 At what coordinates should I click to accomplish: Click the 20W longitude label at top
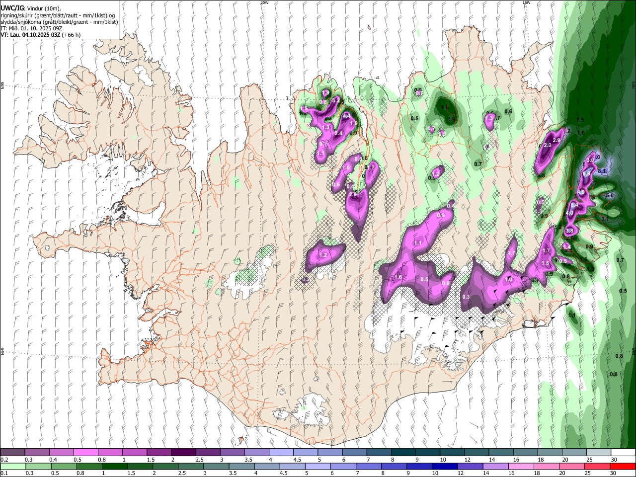point(264,2)
